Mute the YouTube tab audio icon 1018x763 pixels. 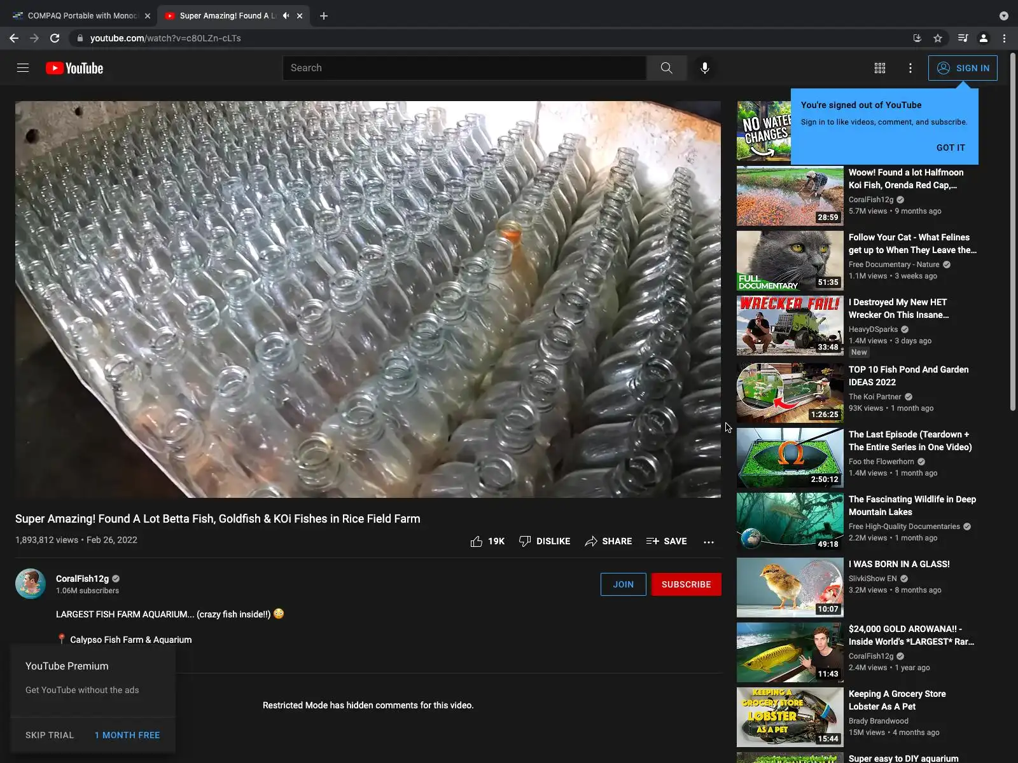[x=286, y=16]
